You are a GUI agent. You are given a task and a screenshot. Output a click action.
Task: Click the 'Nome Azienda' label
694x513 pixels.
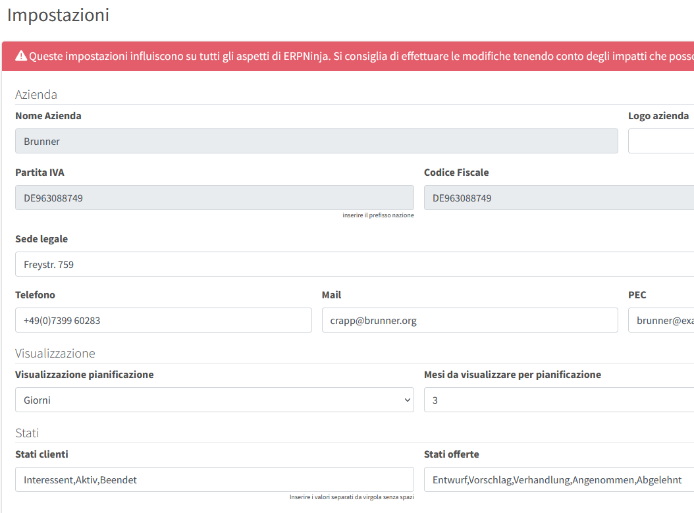click(x=48, y=116)
